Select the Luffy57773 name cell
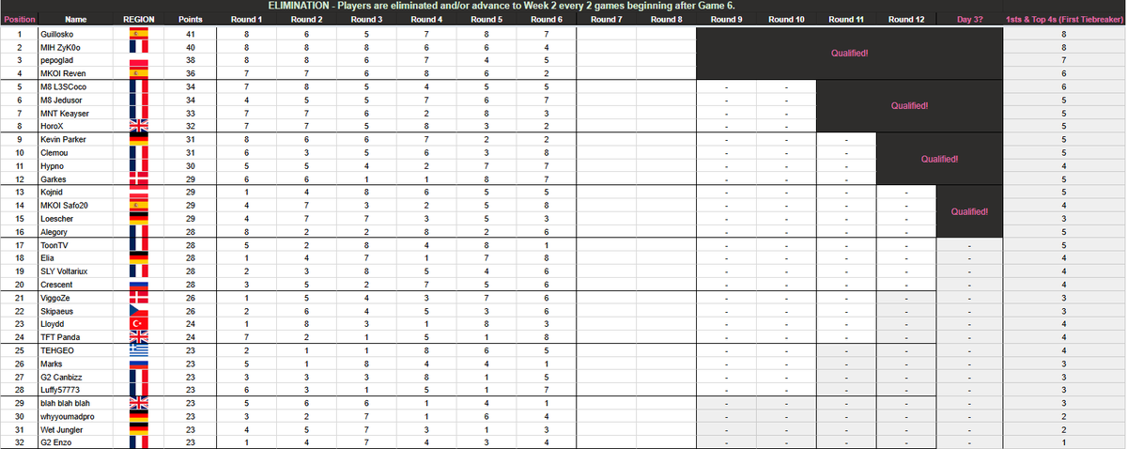This screenshot has height=449, width=1127. click(76, 390)
